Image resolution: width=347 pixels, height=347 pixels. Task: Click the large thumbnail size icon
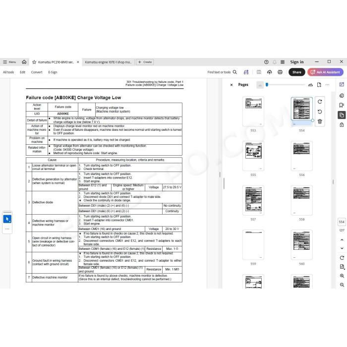click(x=310, y=85)
